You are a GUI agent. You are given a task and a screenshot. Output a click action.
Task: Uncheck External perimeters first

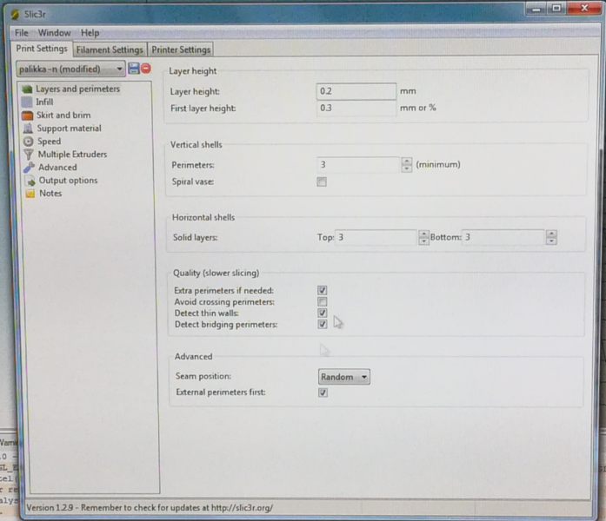point(323,392)
